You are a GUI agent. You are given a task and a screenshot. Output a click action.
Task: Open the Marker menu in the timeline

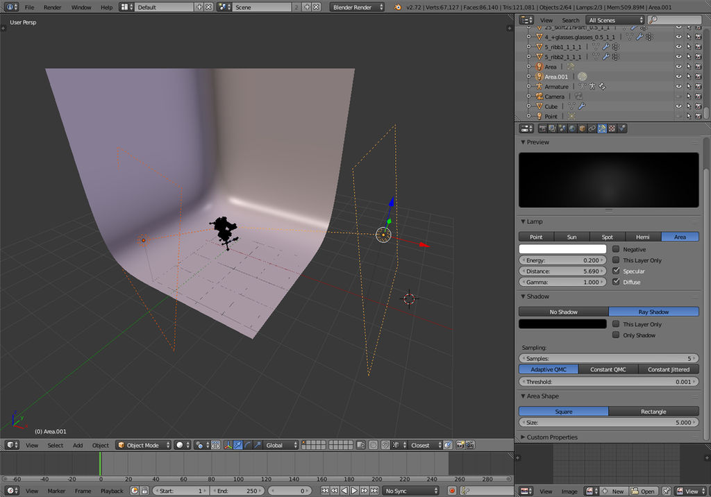click(x=57, y=491)
